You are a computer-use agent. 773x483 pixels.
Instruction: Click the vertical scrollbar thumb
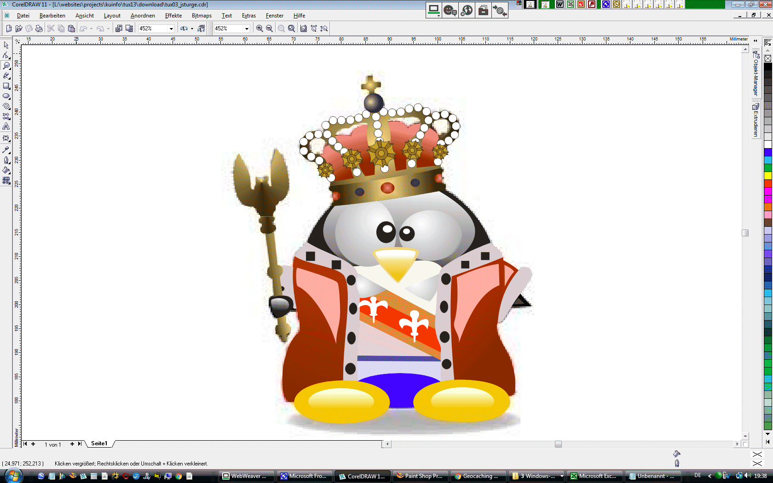(745, 233)
